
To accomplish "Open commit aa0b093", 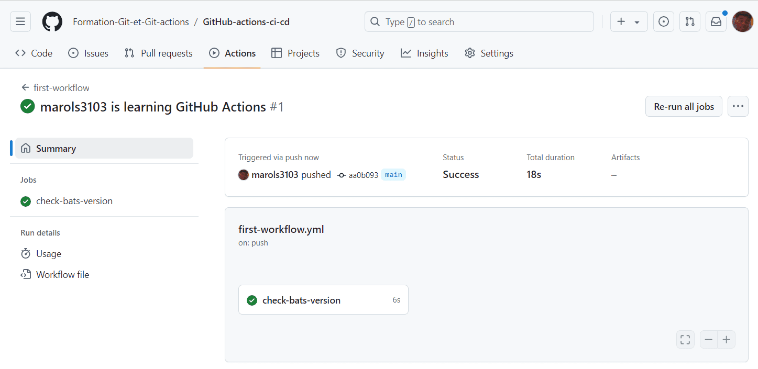I will tap(363, 175).
